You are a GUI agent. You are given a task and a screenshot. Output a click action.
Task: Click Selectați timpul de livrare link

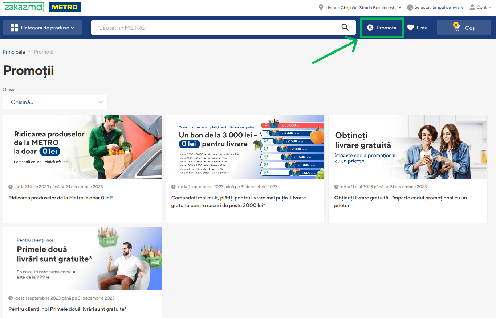coord(439,7)
